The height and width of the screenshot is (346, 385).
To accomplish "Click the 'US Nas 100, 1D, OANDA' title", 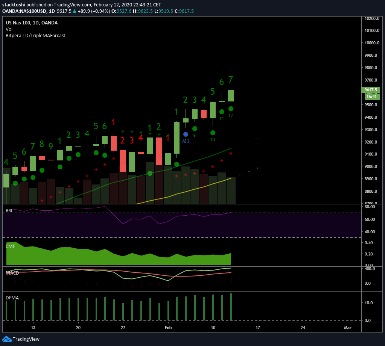I will coord(32,23).
